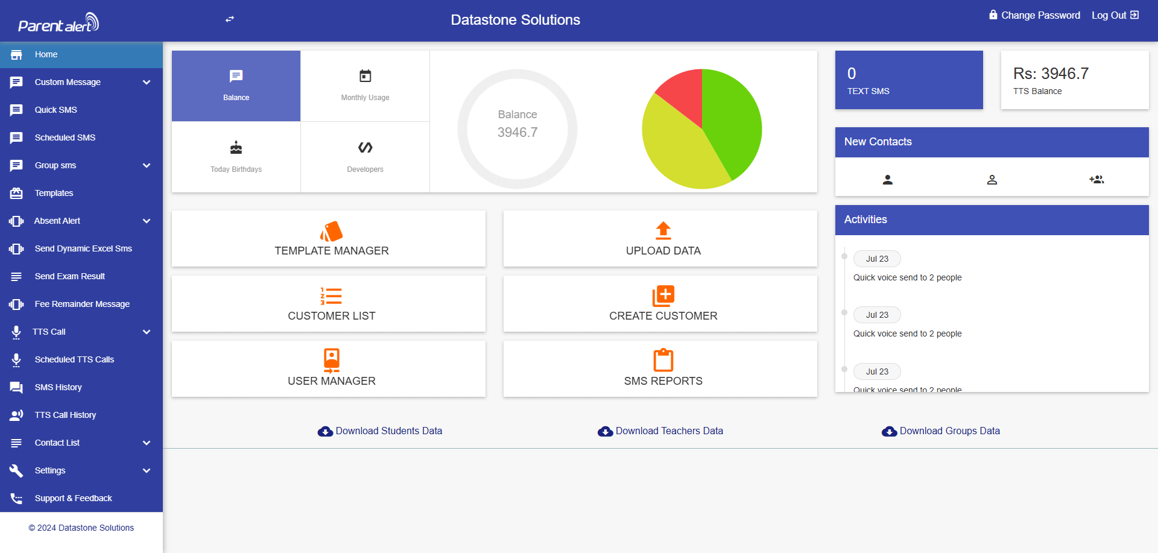Click the Parent alert logo
Image resolution: width=1158 pixels, height=553 pixels.
coord(59,23)
